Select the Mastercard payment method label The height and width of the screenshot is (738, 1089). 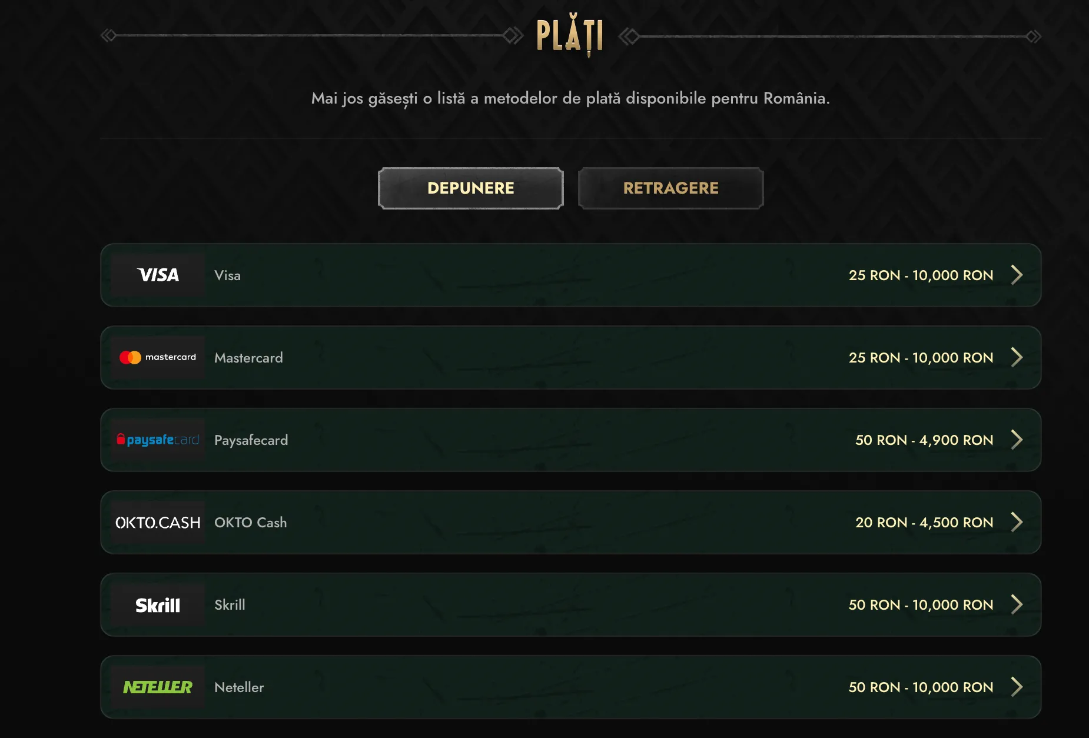click(x=248, y=358)
